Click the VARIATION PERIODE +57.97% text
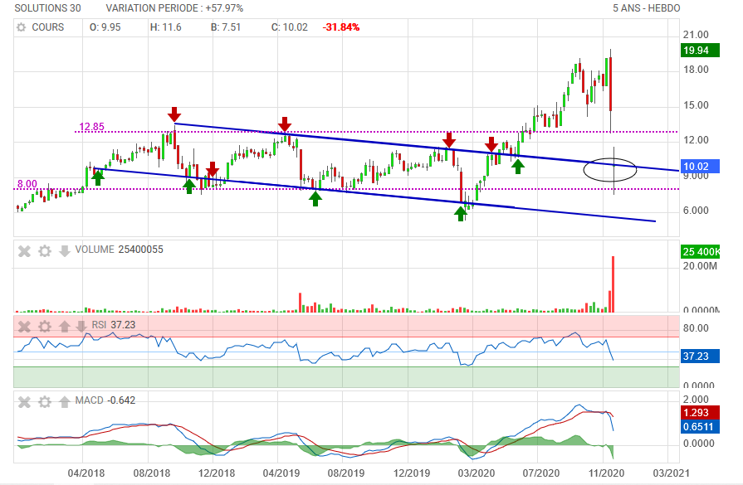The height and width of the screenshot is (485, 743). [174, 8]
